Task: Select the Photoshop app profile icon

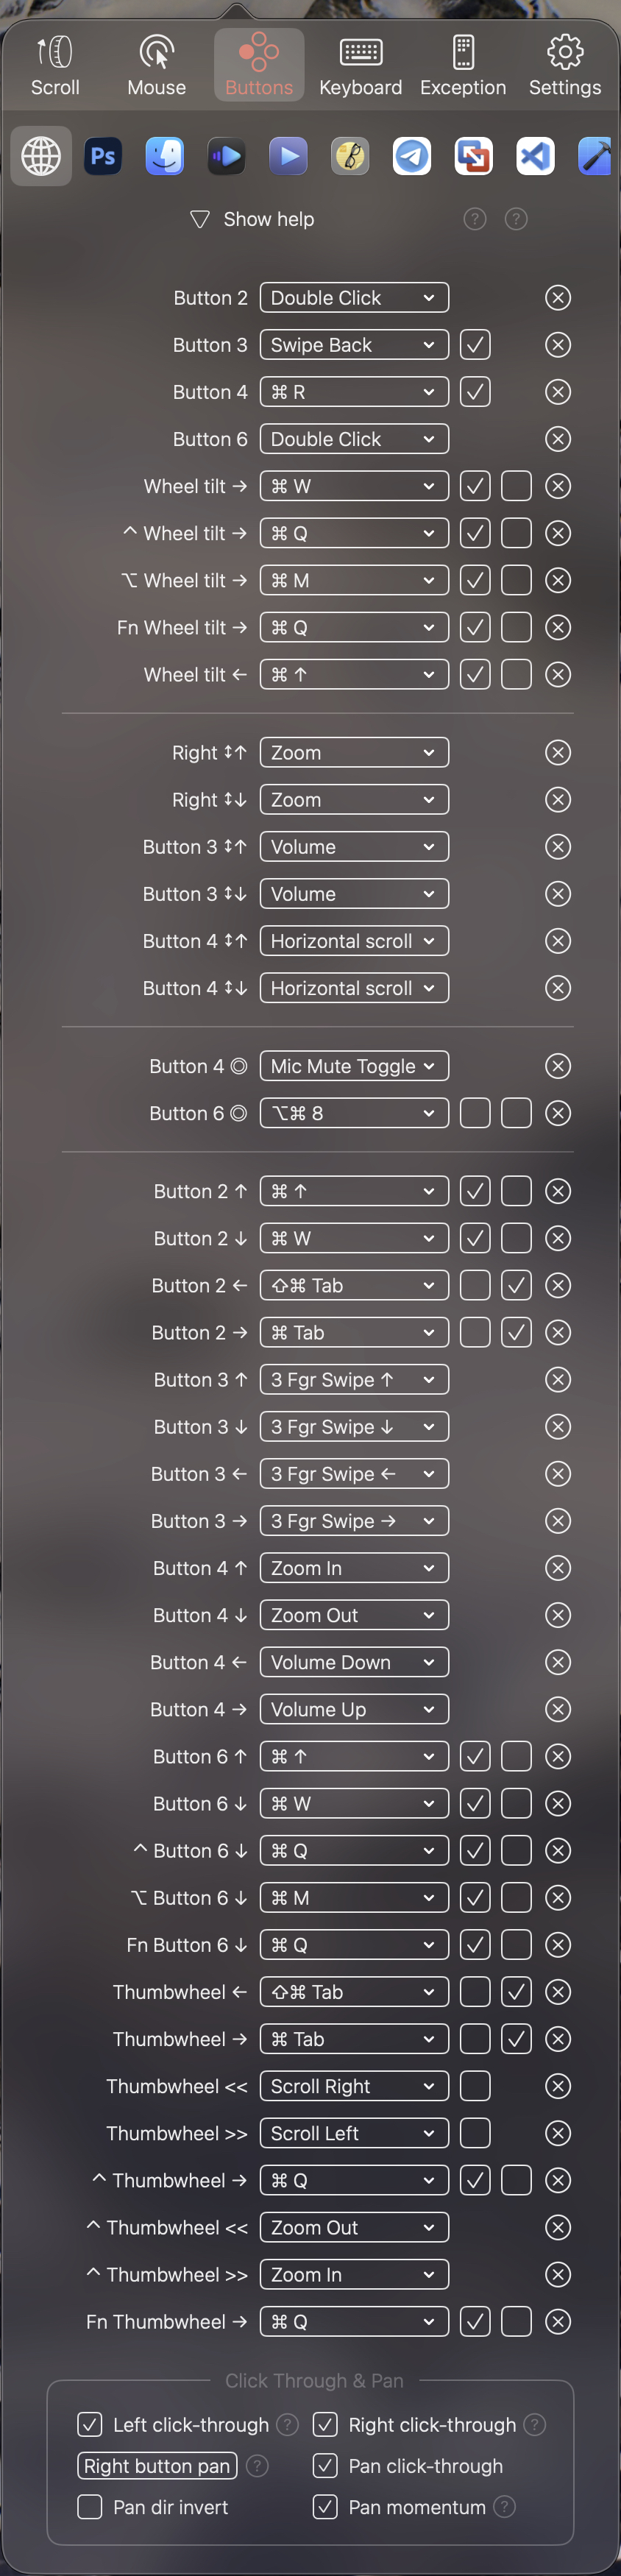Action: pos(103,156)
